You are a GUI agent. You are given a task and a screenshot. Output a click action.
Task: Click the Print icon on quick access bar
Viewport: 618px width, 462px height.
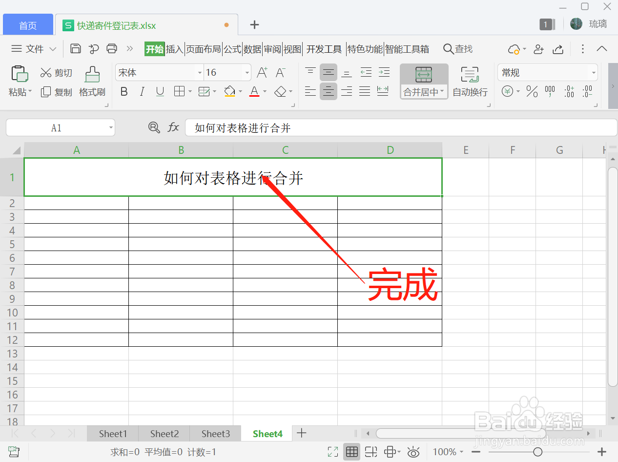tap(112, 49)
